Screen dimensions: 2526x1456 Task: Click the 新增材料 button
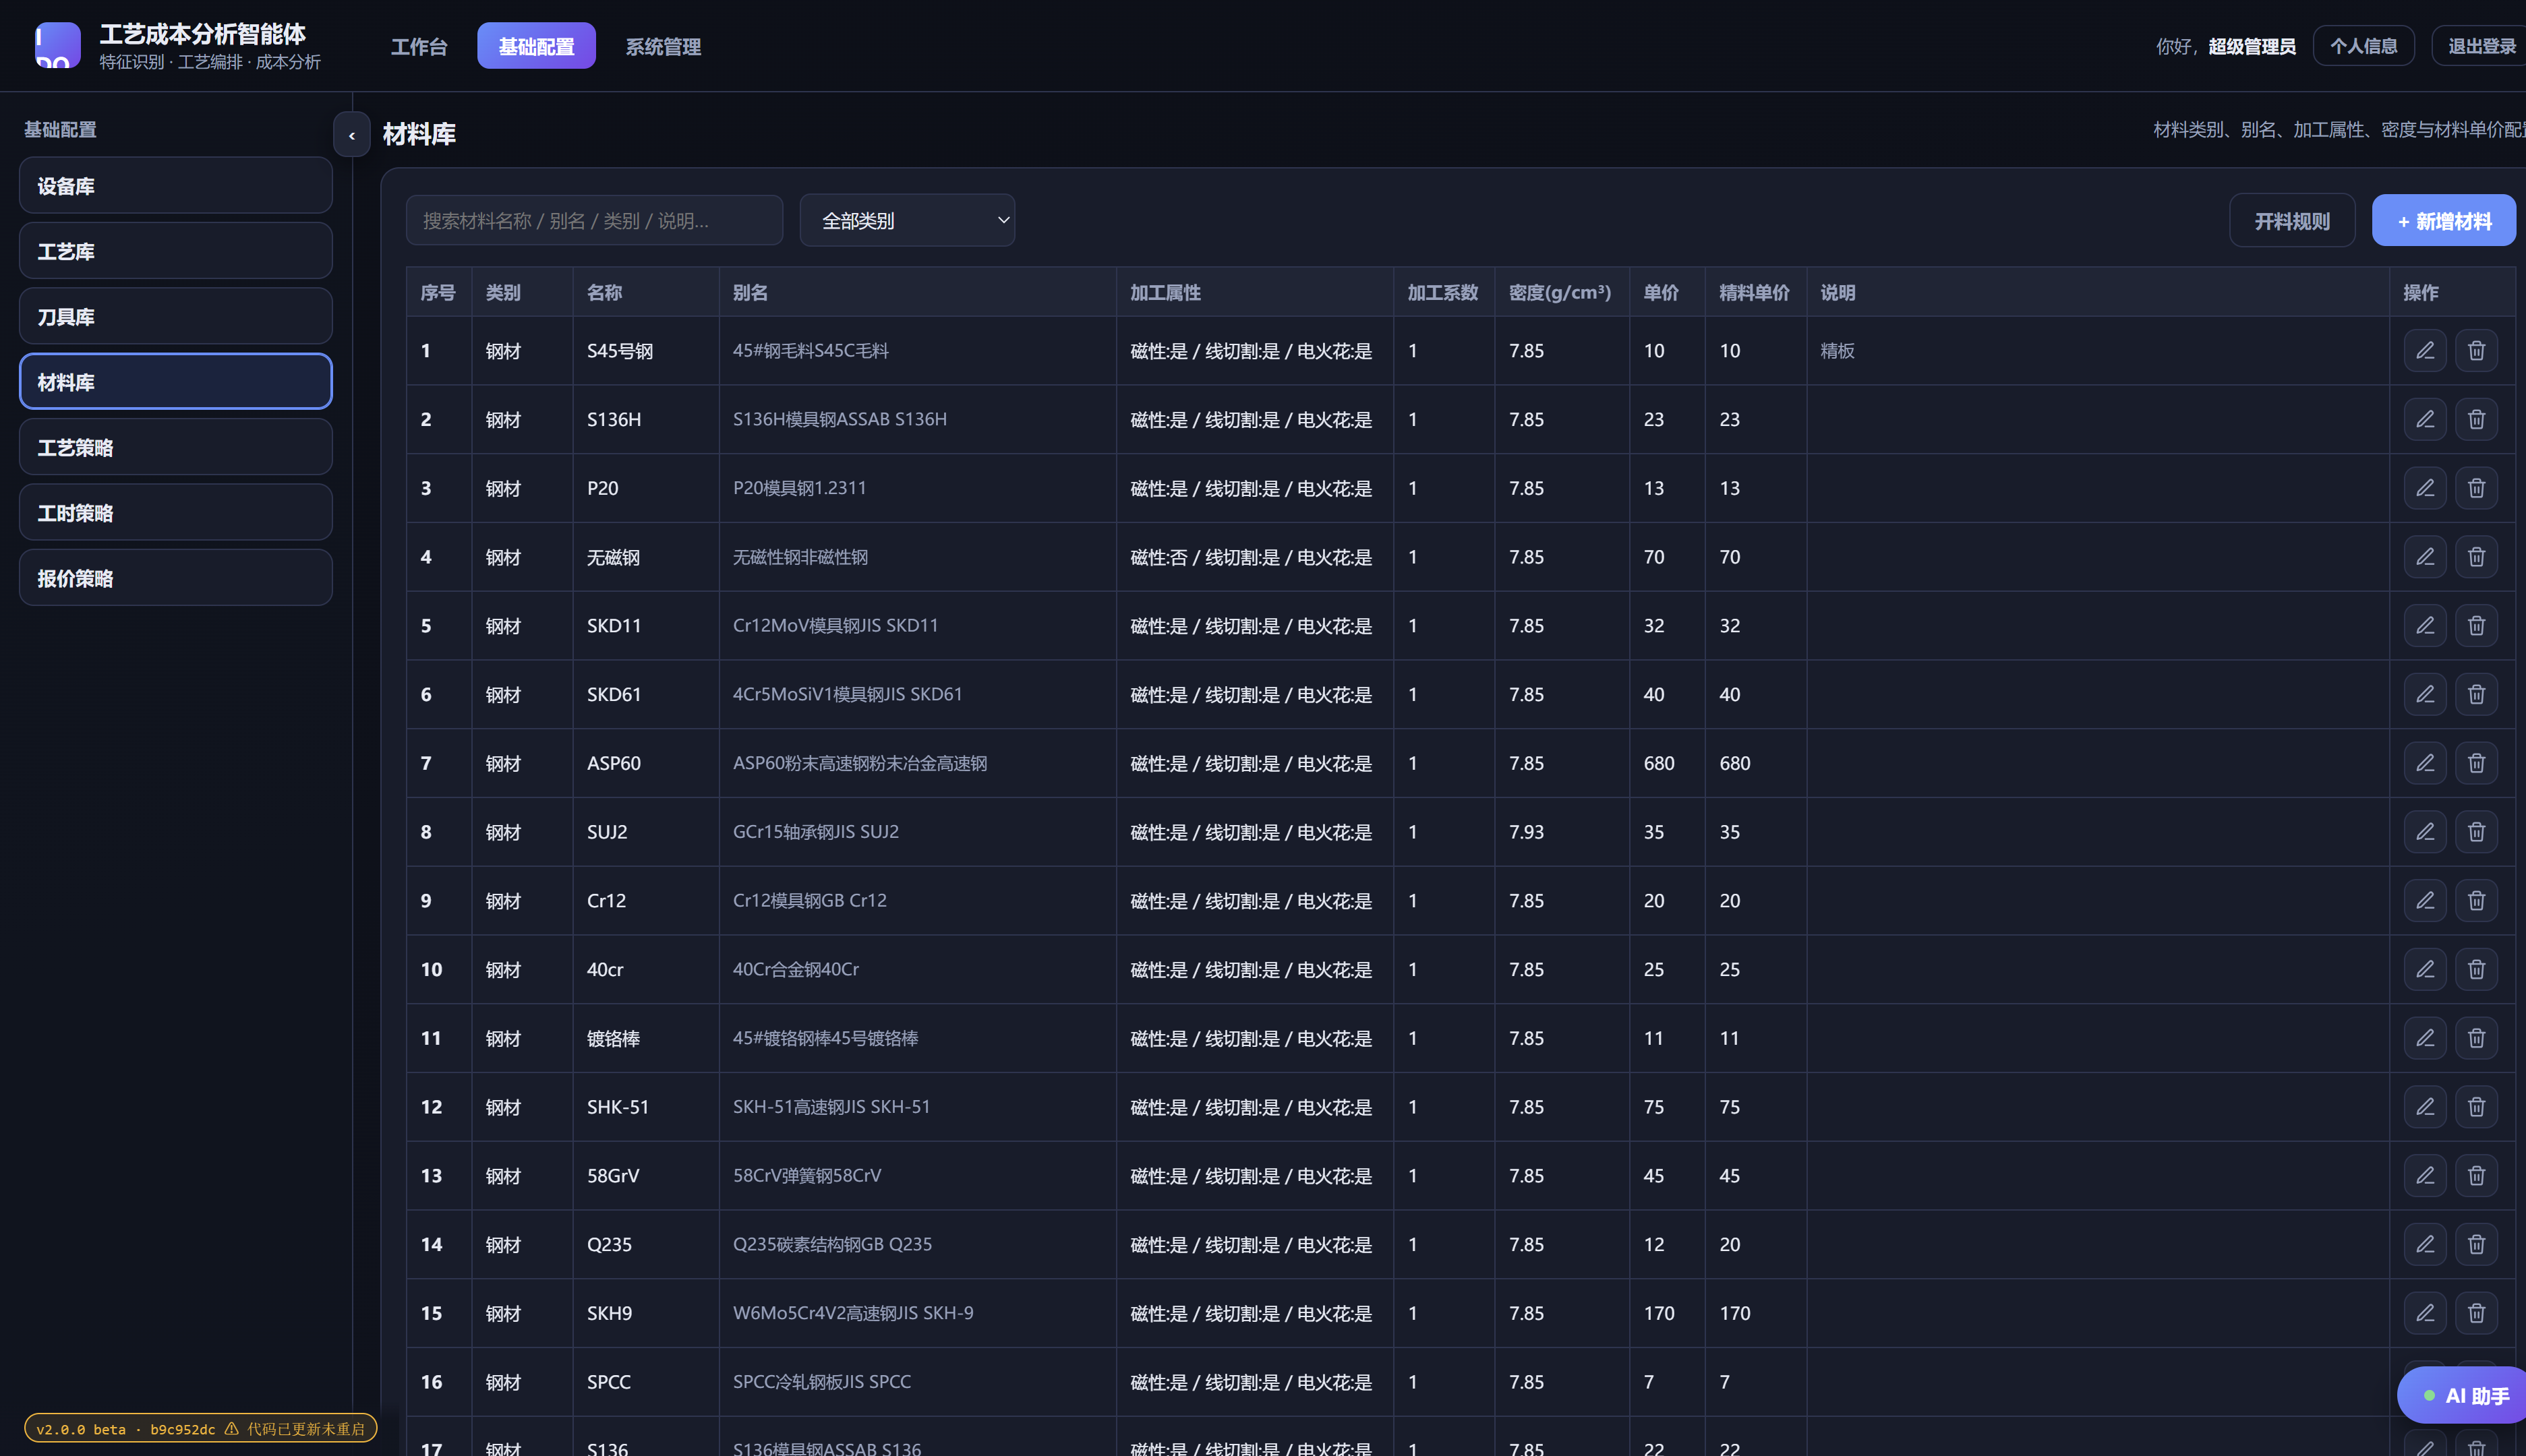[x=2444, y=221]
